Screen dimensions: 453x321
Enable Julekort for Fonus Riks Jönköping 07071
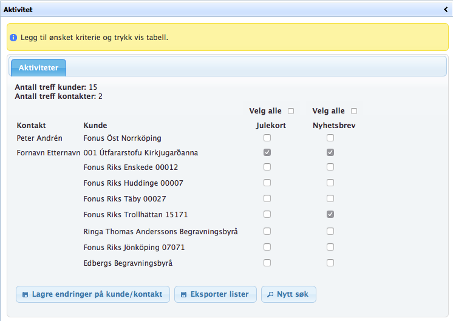267,248
